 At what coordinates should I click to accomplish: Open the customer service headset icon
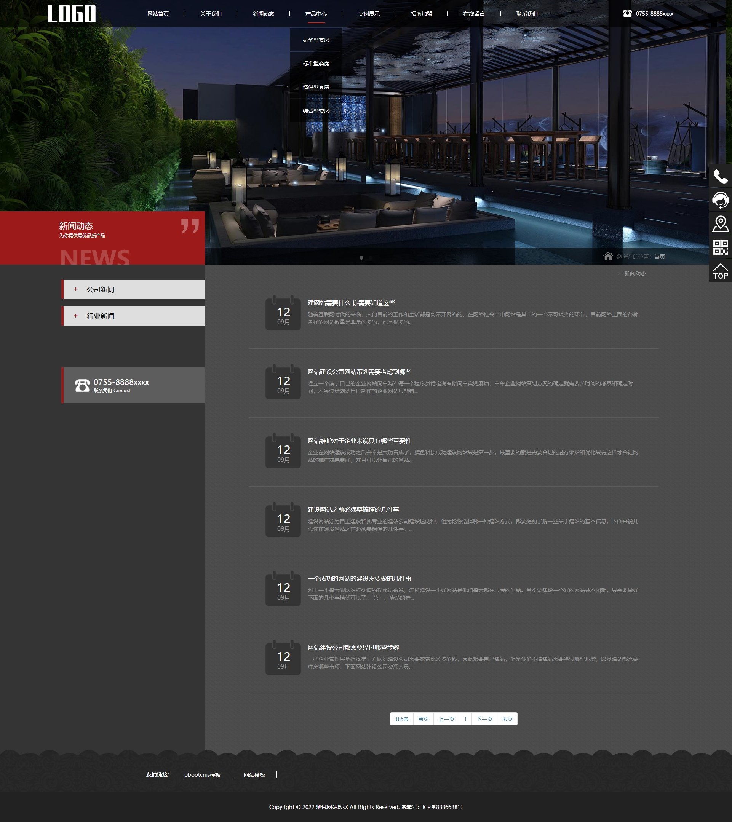[720, 200]
